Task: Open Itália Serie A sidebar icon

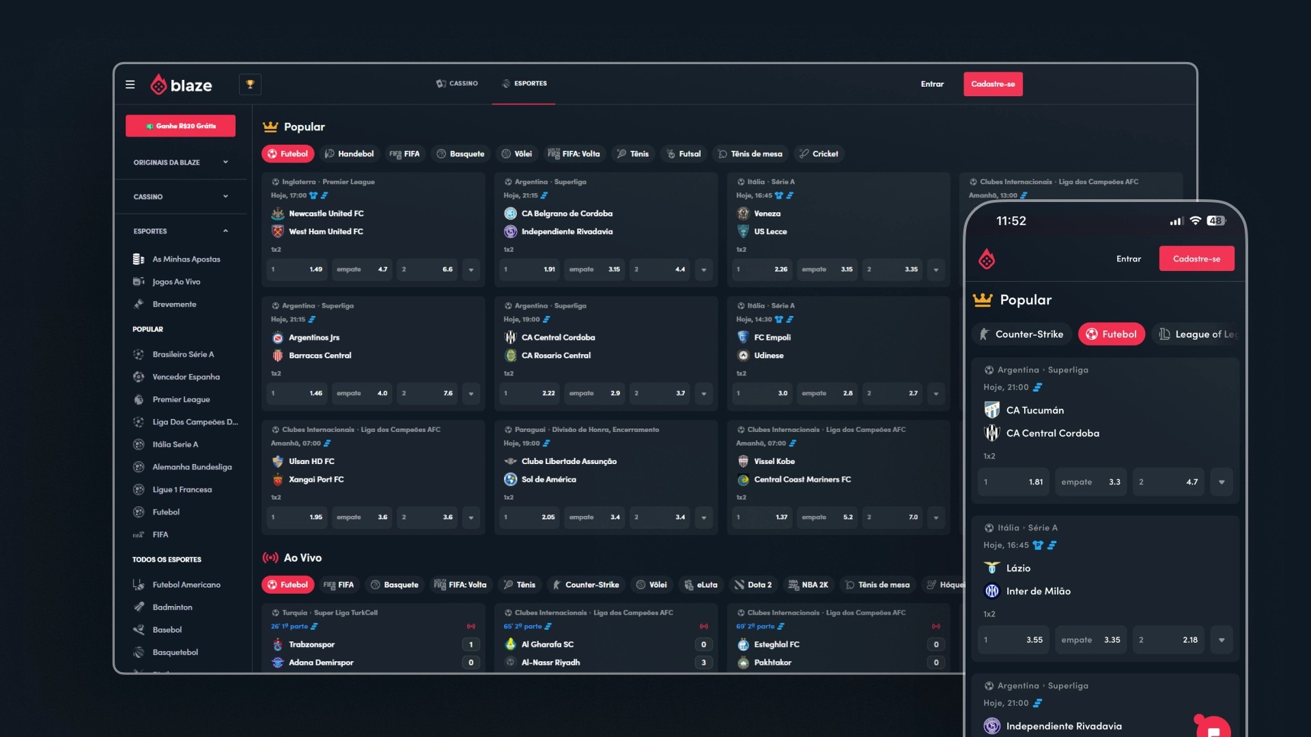Action: point(139,444)
